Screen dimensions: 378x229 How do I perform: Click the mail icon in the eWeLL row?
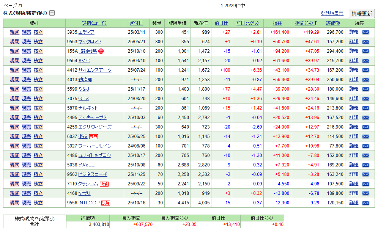365,165
